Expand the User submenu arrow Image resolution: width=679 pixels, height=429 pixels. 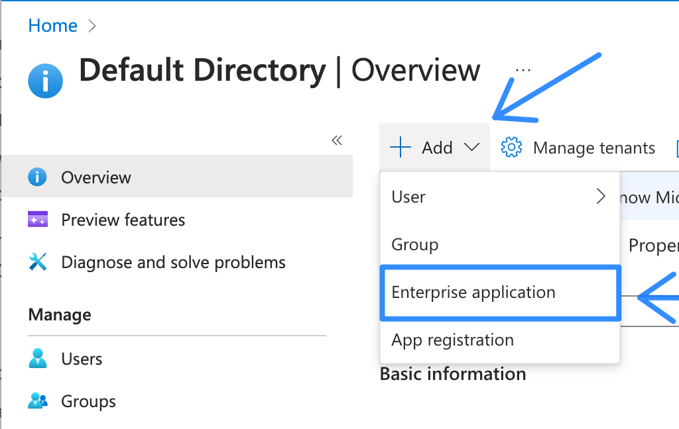[601, 197]
